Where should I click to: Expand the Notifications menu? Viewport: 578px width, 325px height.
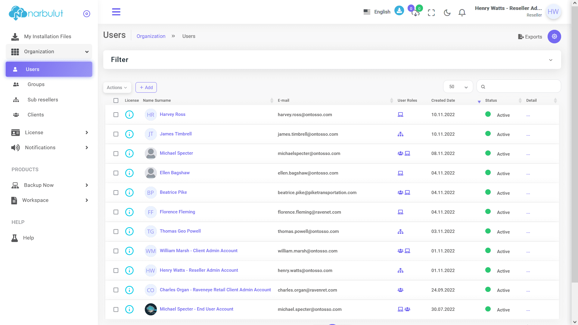click(x=49, y=148)
